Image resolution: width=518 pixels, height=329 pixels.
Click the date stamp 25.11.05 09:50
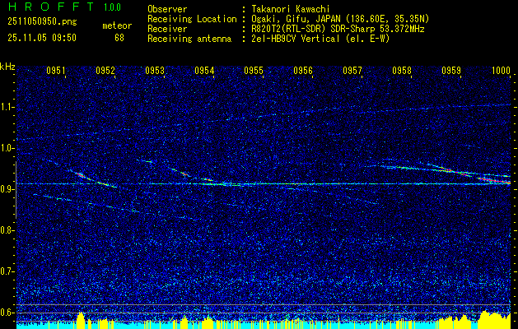[42, 38]
